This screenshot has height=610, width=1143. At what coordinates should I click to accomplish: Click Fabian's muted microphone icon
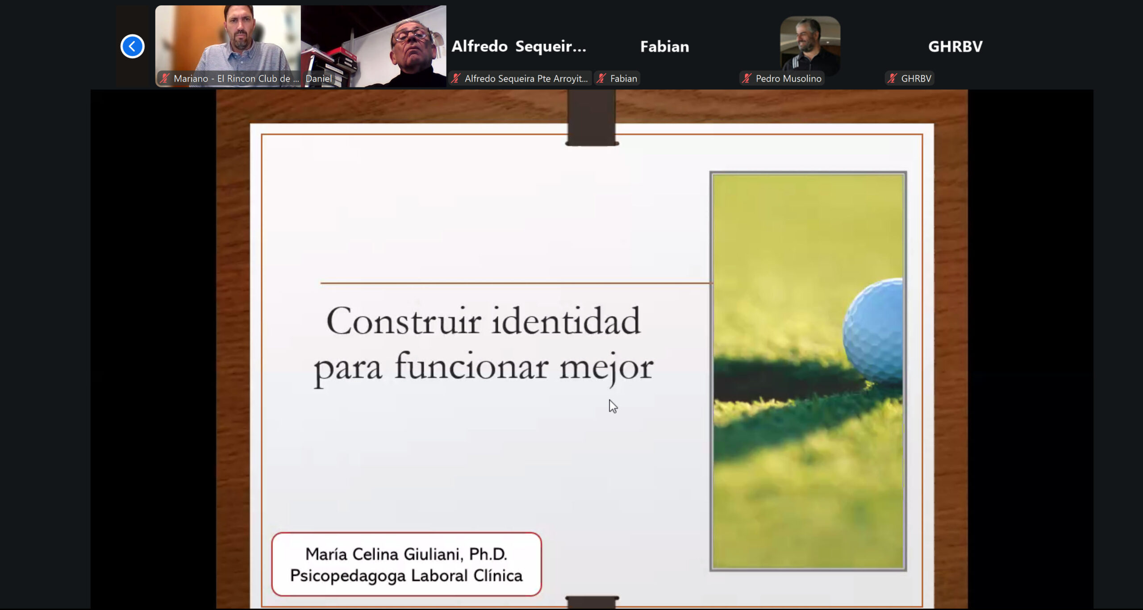point(601,79)
